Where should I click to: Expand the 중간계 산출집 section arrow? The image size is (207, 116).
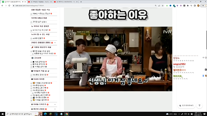tap(55, 109)
